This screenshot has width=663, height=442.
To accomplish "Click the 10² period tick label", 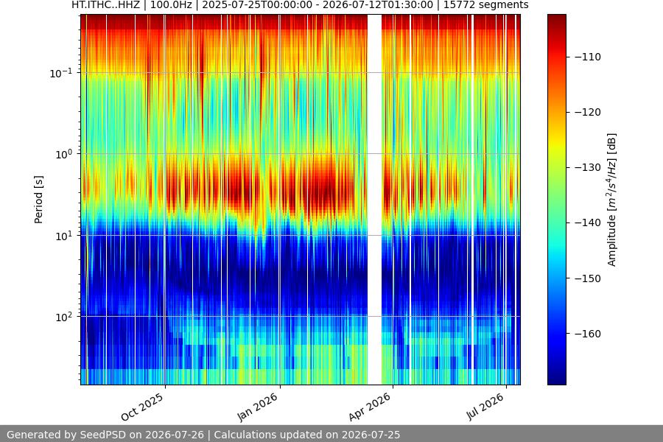I will [64, 318].
